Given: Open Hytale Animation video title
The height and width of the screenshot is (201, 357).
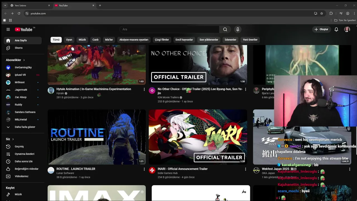Looking at the screenshot, I should [94, 89].
